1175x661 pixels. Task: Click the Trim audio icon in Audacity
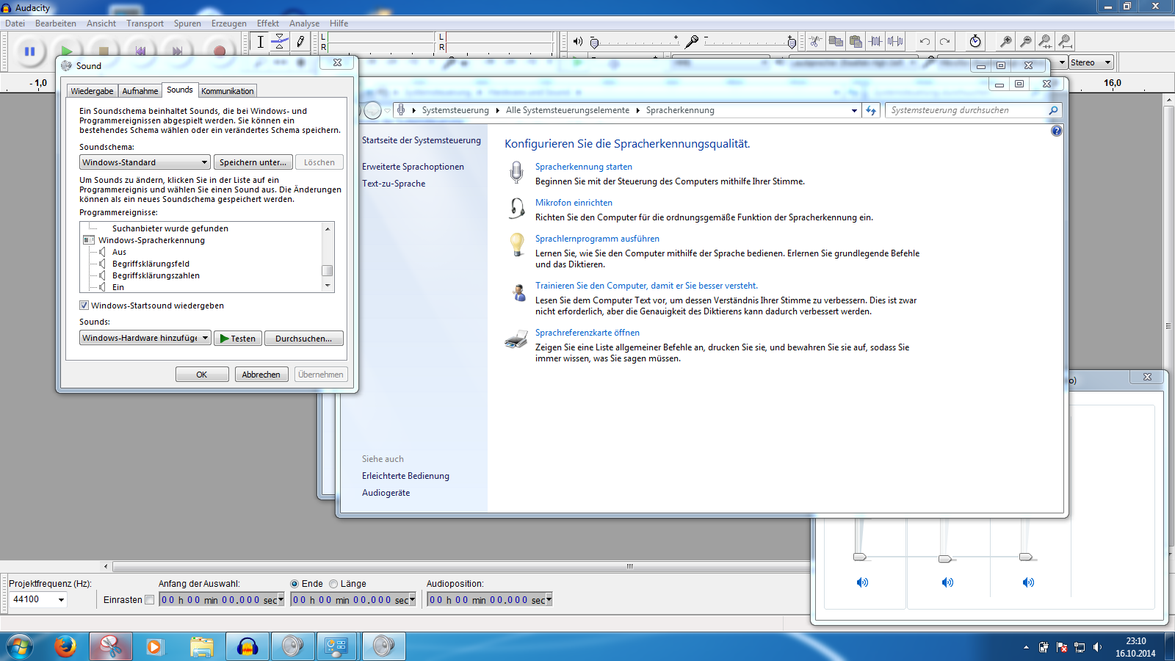[x=875, y=41]
